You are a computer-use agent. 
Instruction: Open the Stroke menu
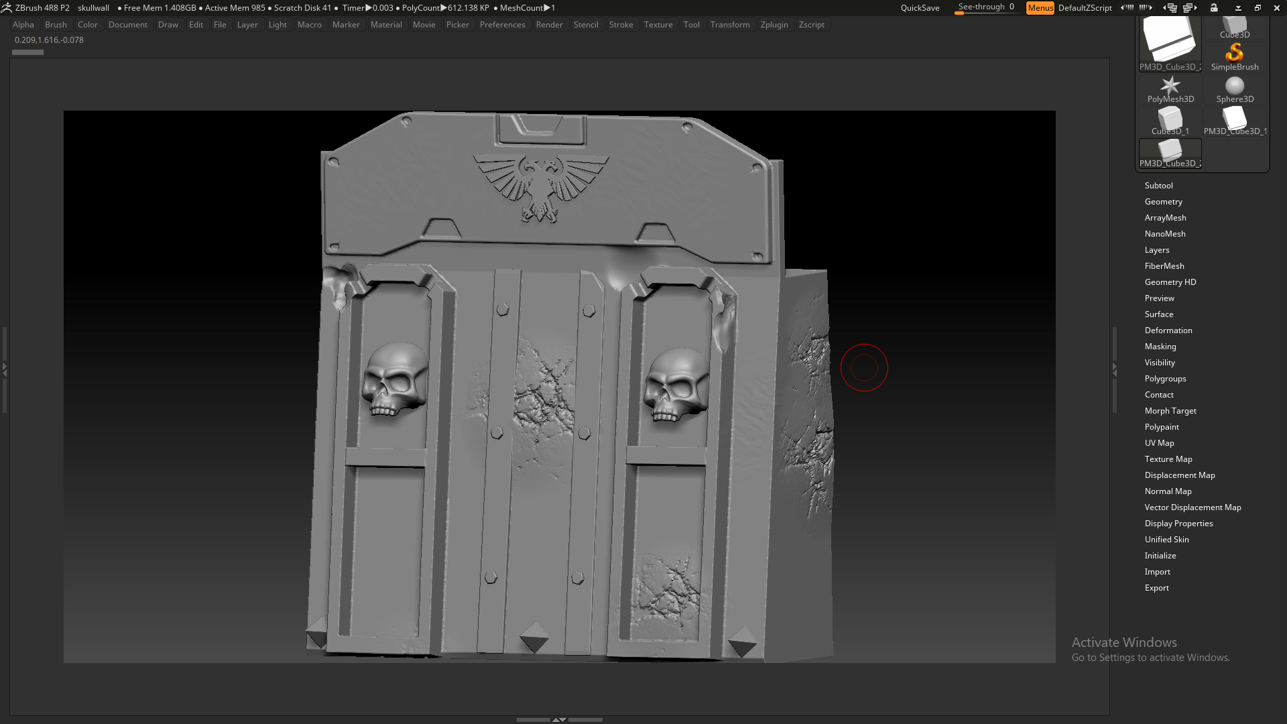[x=621, y=25]
